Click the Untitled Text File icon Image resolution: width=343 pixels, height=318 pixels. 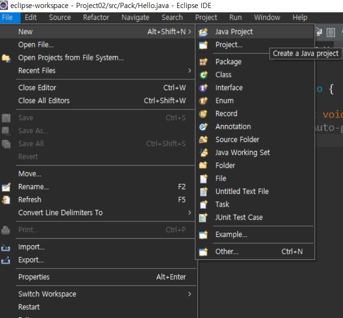tap(204, 192)
